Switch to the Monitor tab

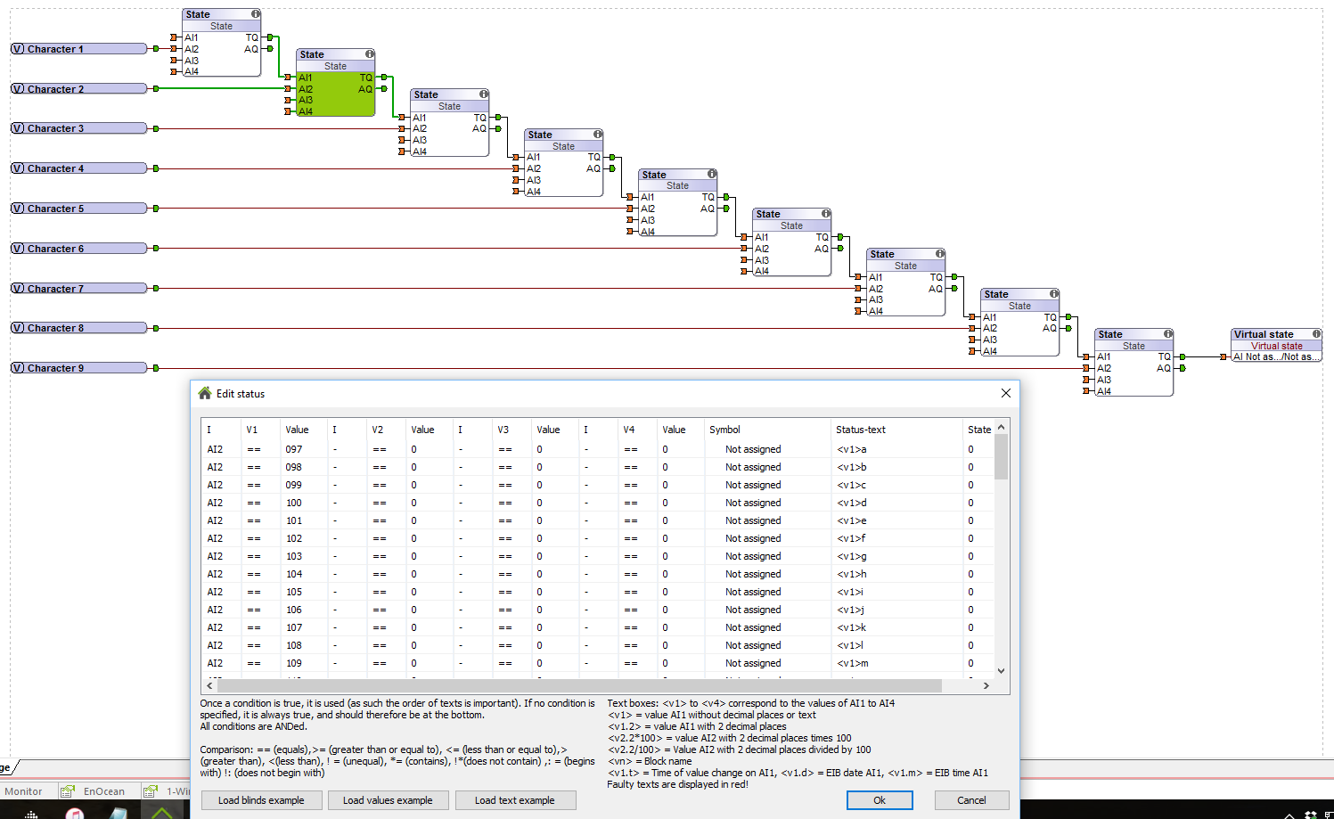click(24, 791)
